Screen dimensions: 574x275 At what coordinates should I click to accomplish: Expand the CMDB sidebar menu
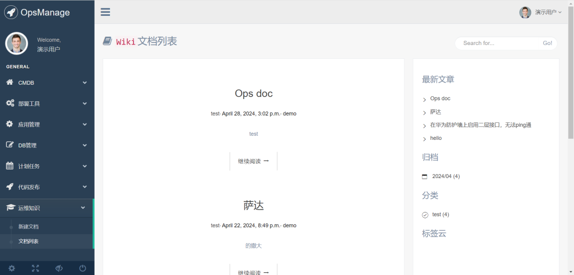click(47, 83)
